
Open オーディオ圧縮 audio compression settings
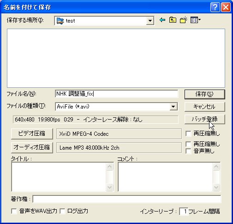click(32, 147)
